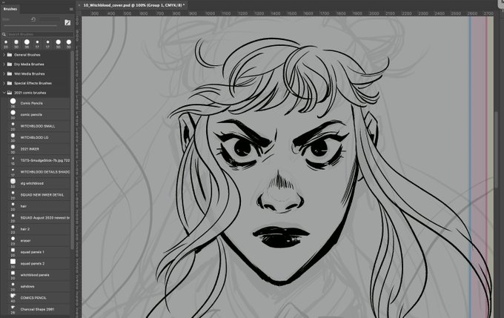504x318 pixels.
Task: Choose the eraser brush preset
Action: [38, 240]
